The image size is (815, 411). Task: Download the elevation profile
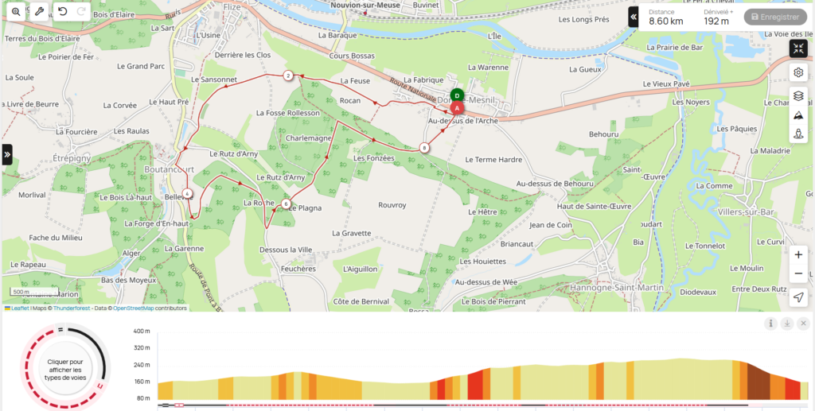click(x=787, y=324)
